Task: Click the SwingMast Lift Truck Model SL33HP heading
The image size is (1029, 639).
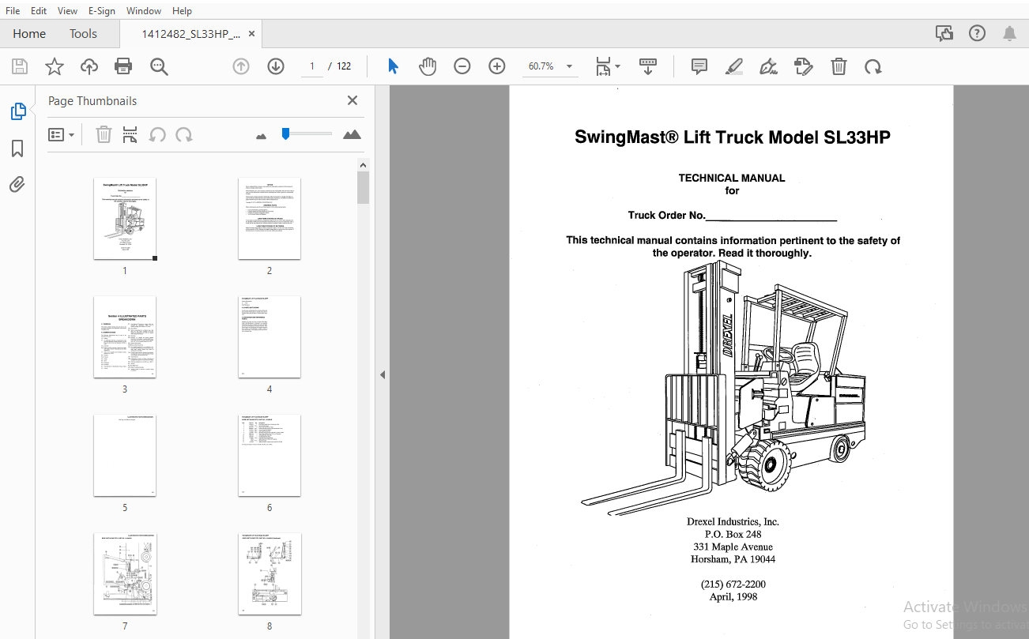Action: (733, 137)
